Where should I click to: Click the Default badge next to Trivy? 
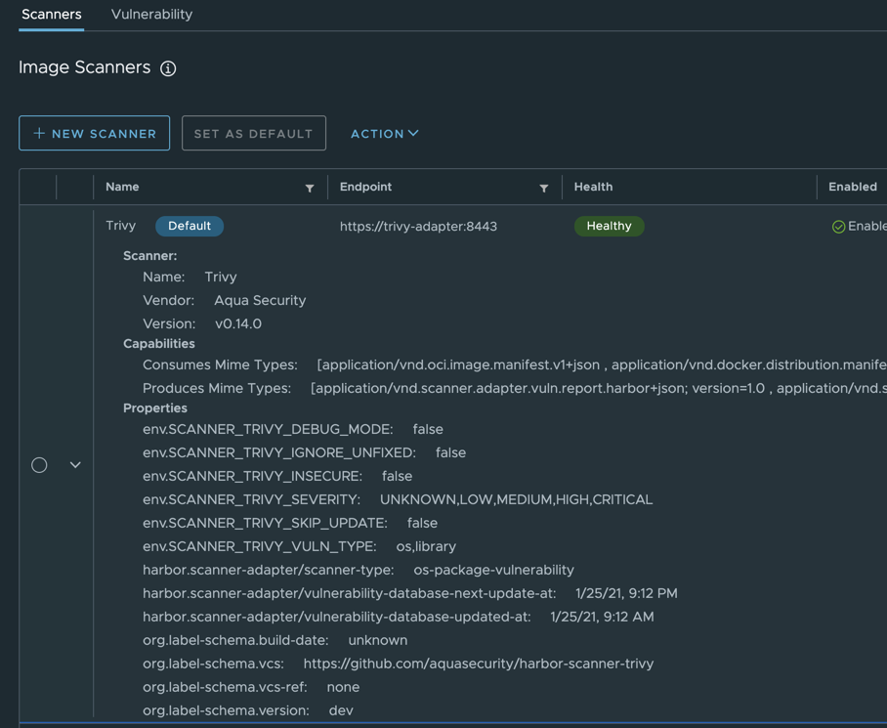click(189, 226)
